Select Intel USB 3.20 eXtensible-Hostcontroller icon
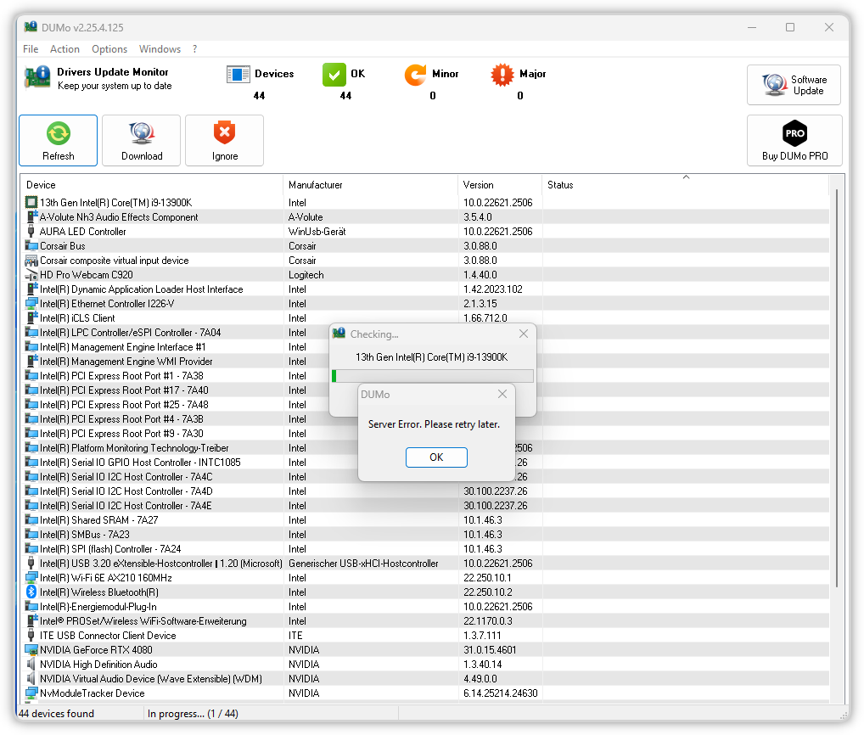Image resolution: width=864 pixels, height=735 pixels. pos(31,563)
